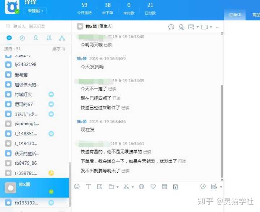Select contact 爱与莺
Image resolution: width=260 pixels, height=212 pixels.
35,75
